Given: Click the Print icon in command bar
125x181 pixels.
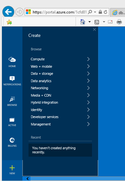Looking at the screenshot, I should click(x=119, y=22).
